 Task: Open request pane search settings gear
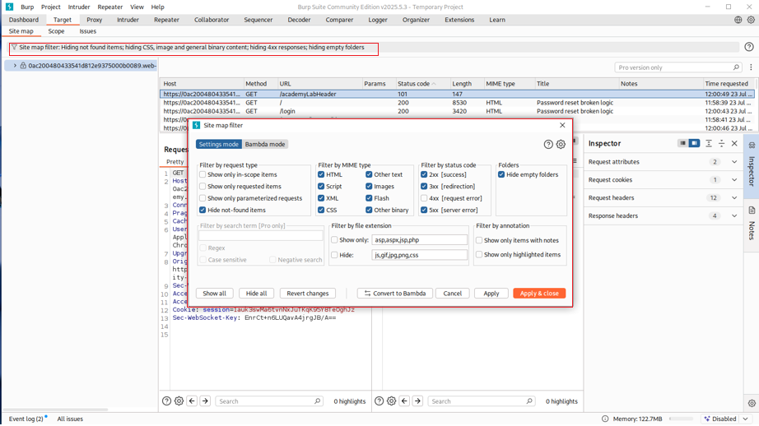point(179,401)
